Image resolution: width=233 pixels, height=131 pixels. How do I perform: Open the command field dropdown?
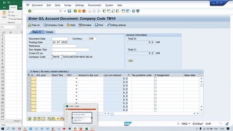(60, 11)
